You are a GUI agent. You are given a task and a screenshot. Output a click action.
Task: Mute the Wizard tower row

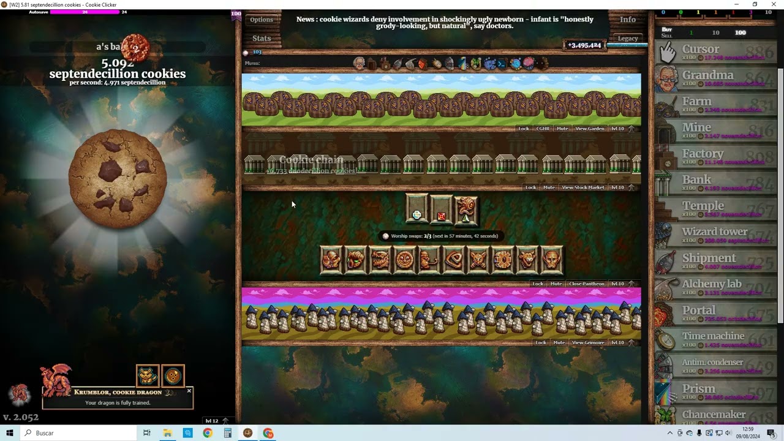[x=559, y=342]
